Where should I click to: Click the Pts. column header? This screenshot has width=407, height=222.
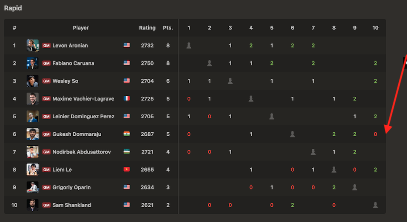pos(168,28)
